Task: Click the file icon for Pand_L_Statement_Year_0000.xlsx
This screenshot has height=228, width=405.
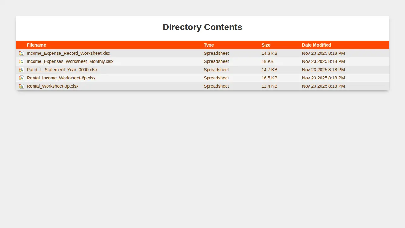Action: pos(21,70)
